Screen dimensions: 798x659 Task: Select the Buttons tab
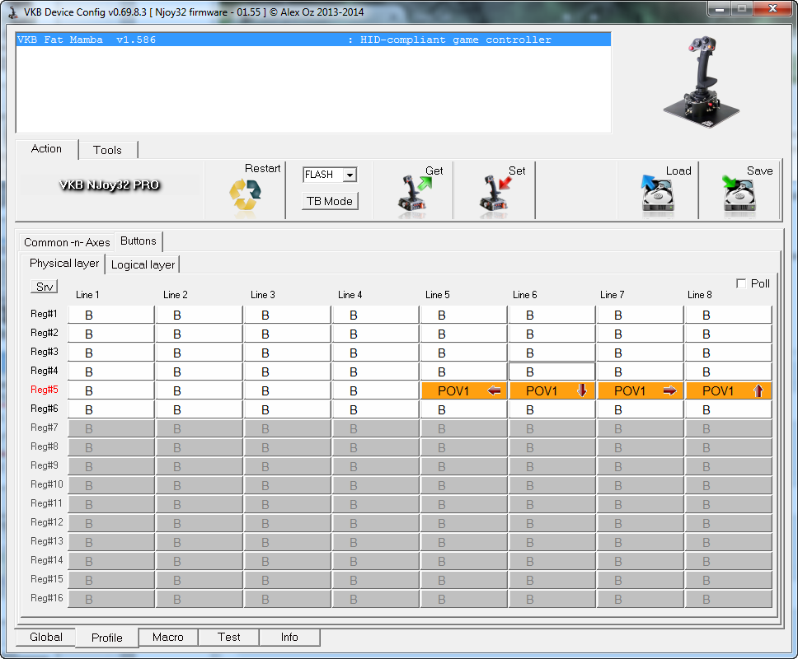[138, 241]
